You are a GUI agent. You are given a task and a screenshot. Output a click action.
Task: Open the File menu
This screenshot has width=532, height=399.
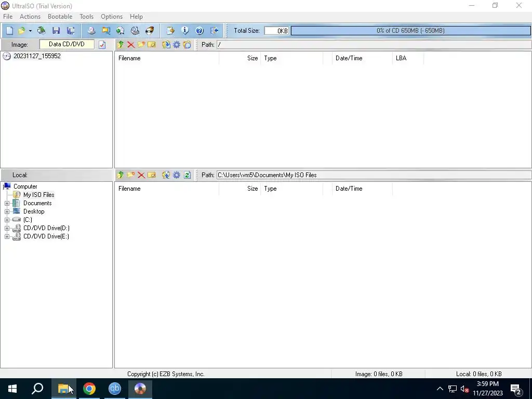click(8, 17)
